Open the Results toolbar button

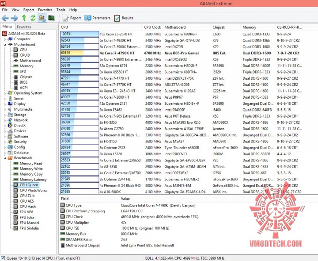[124, 18]
